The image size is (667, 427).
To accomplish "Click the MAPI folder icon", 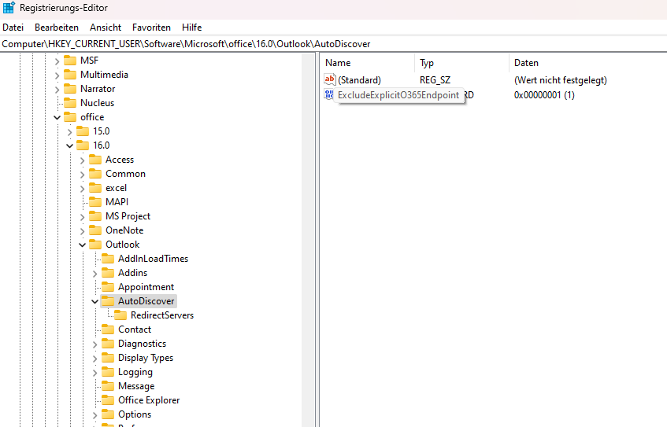I will pos(95,202).
